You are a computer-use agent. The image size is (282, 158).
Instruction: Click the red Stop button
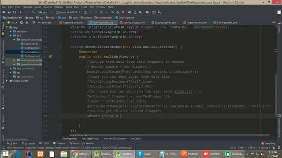click(x=123, y=12)
